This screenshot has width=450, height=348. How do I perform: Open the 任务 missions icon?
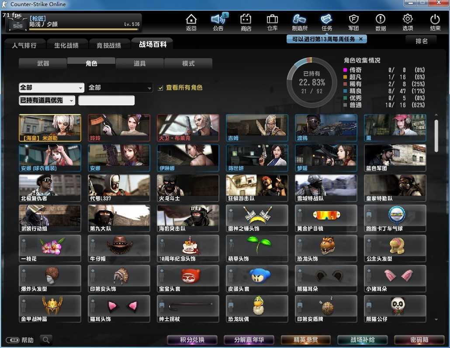[327, 22]
